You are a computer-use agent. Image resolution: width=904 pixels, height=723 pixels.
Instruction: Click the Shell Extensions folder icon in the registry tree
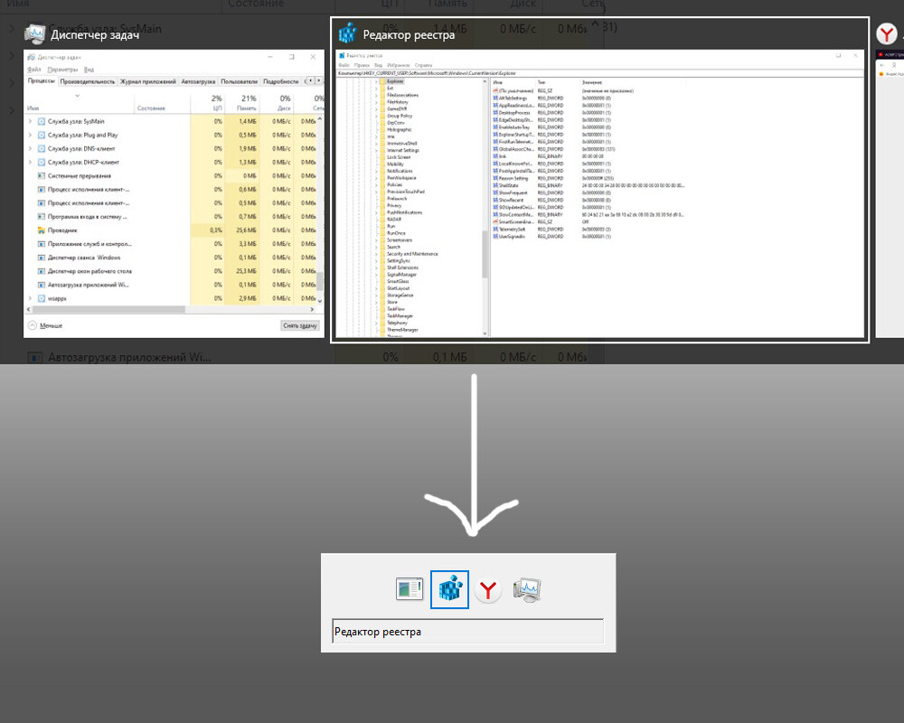[x=382, y=268]
